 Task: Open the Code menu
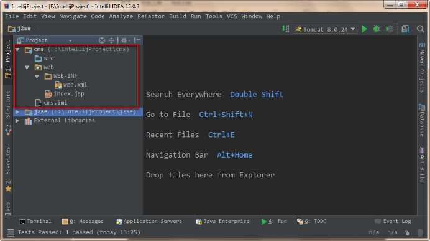(98, 16)
